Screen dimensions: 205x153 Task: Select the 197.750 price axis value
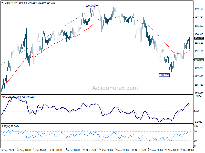[199, 18]
